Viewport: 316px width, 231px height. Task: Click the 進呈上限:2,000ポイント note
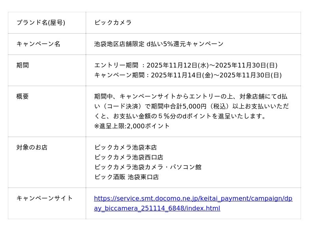(x=132, y=126)
